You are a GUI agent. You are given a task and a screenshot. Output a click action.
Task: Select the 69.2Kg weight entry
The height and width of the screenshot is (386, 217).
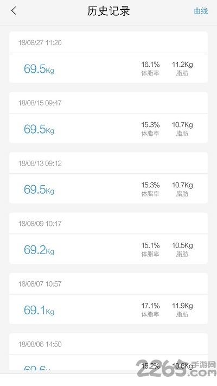(39, 250)
